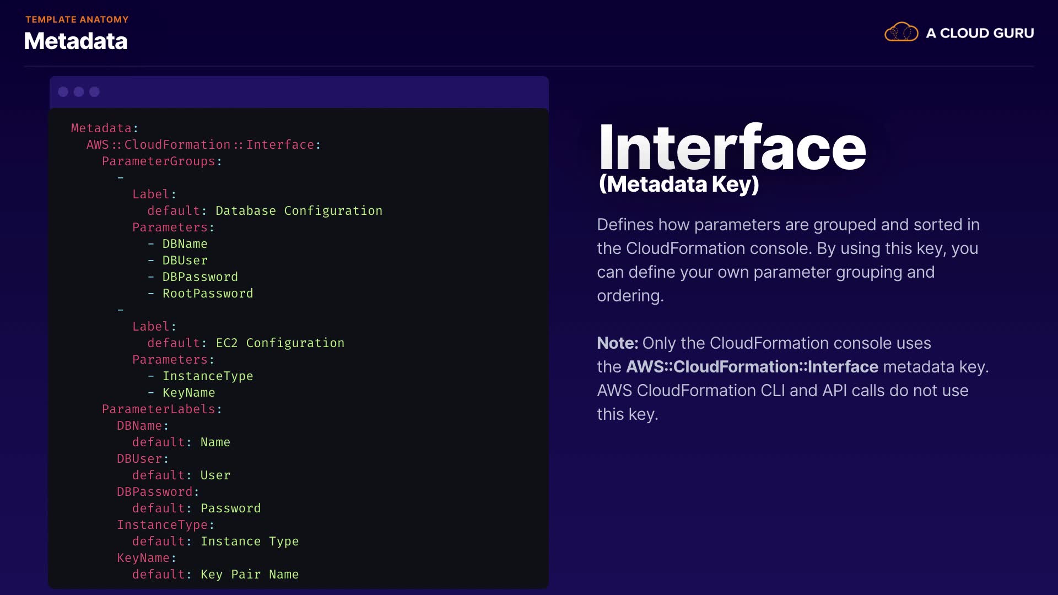Click the Metadata slide title
This screenshot has height=595, width=1058.
75,41
